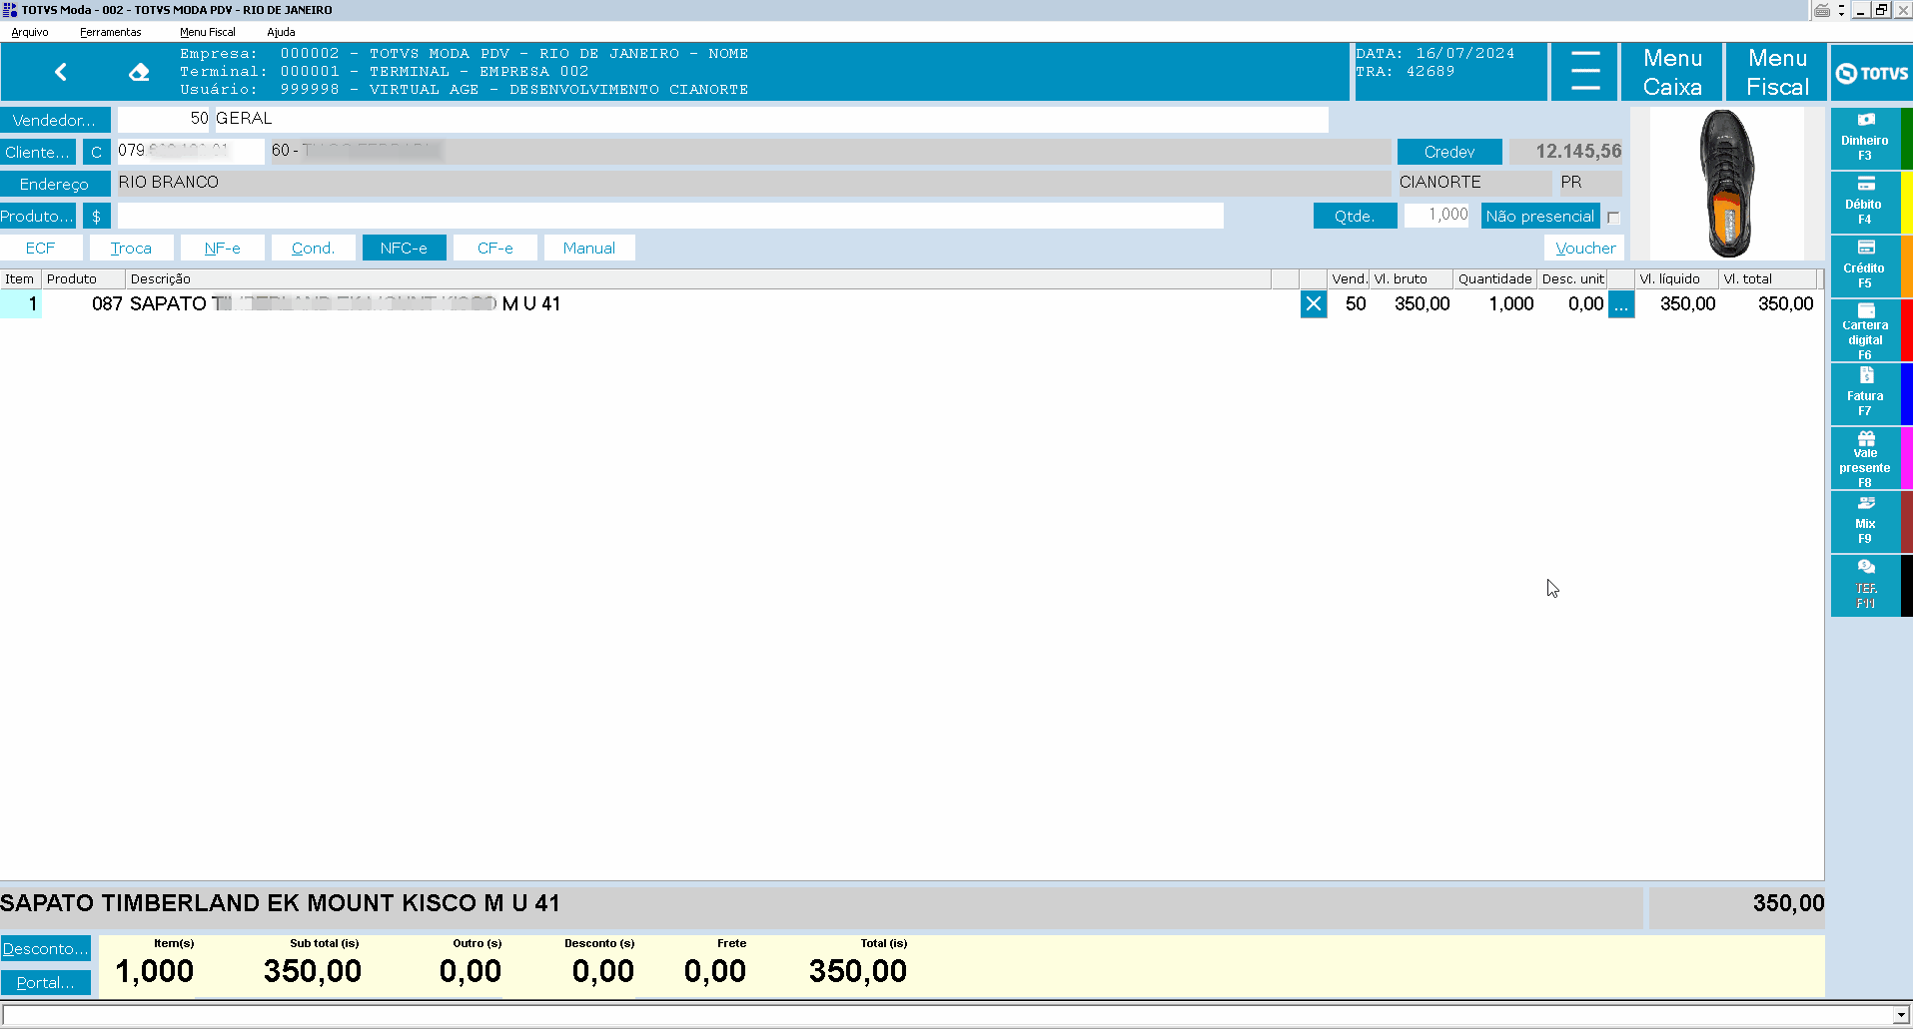This screenshot has width=1913, height=1029.
Task: Pay with Dinheiro F3
Action: [1865, 138]
